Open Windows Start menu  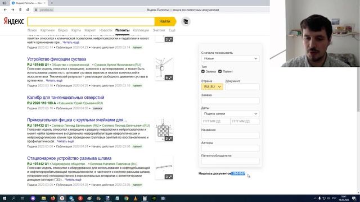click(x=4, y=198)
